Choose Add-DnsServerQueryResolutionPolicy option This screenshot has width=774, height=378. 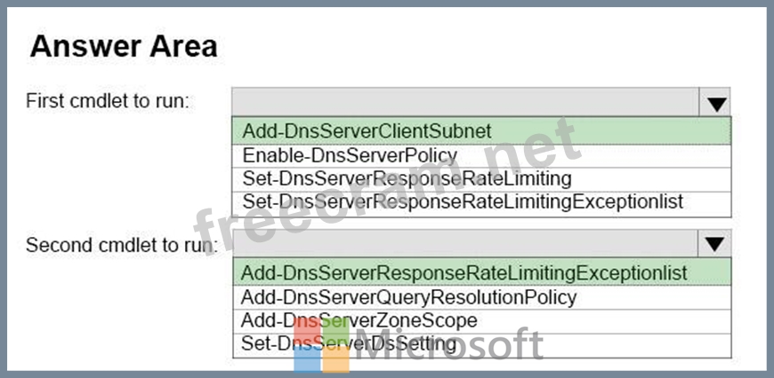click(x=408, y=297)
